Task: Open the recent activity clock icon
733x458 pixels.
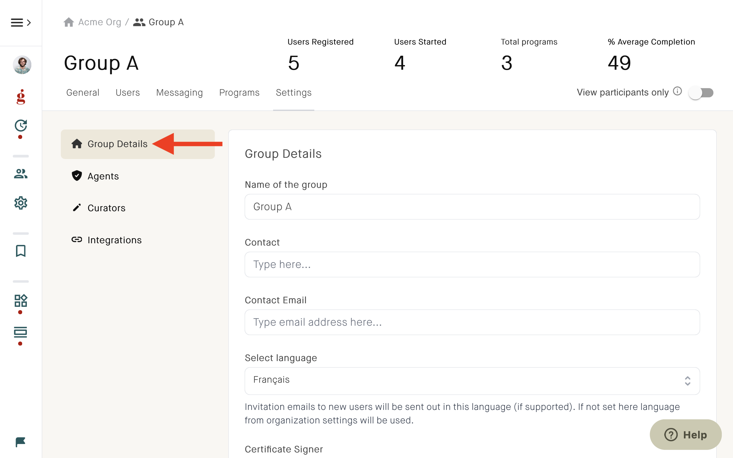Action: 21,125
